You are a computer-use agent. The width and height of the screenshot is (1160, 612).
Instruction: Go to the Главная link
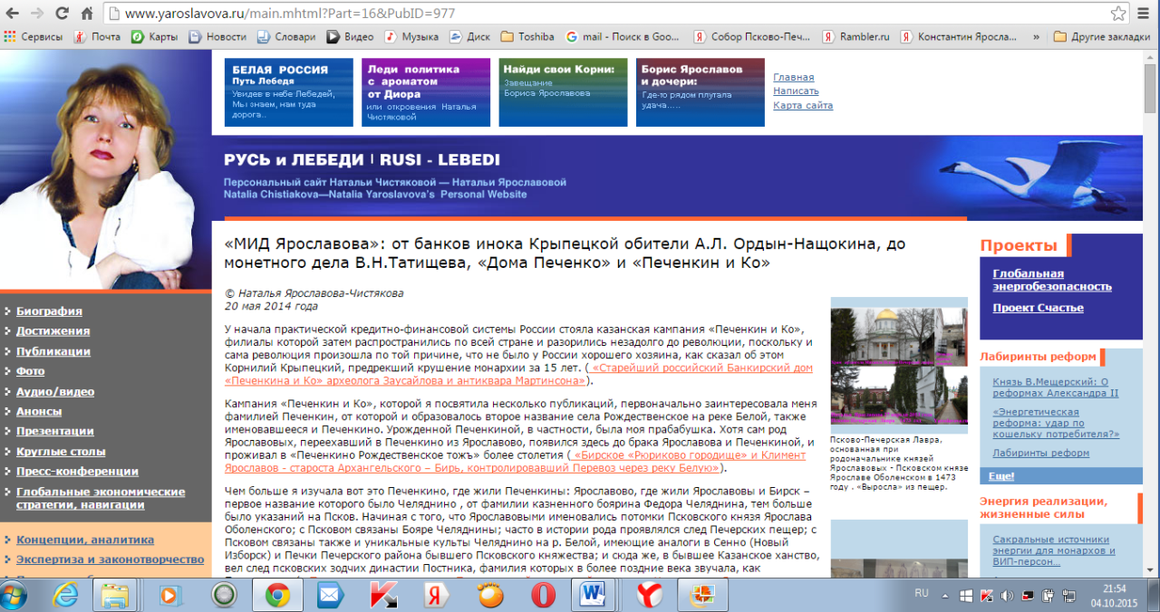[794, 77]
